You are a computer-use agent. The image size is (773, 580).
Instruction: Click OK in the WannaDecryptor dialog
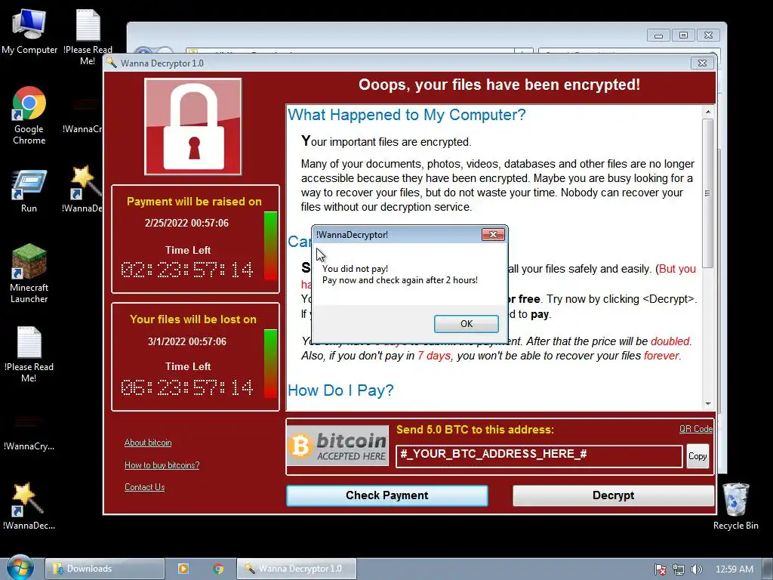pos(466,323)
